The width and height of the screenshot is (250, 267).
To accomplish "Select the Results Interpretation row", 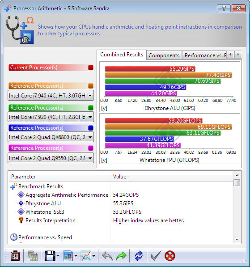I will (x=121, y=220).
